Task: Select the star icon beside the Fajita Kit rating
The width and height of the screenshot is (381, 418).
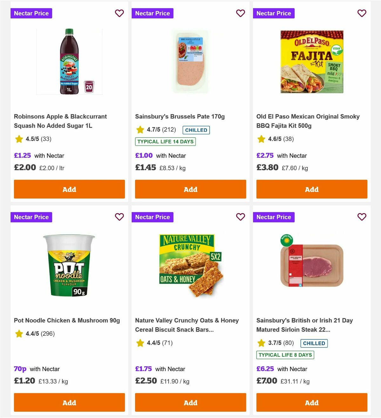Action: (261, 139)
